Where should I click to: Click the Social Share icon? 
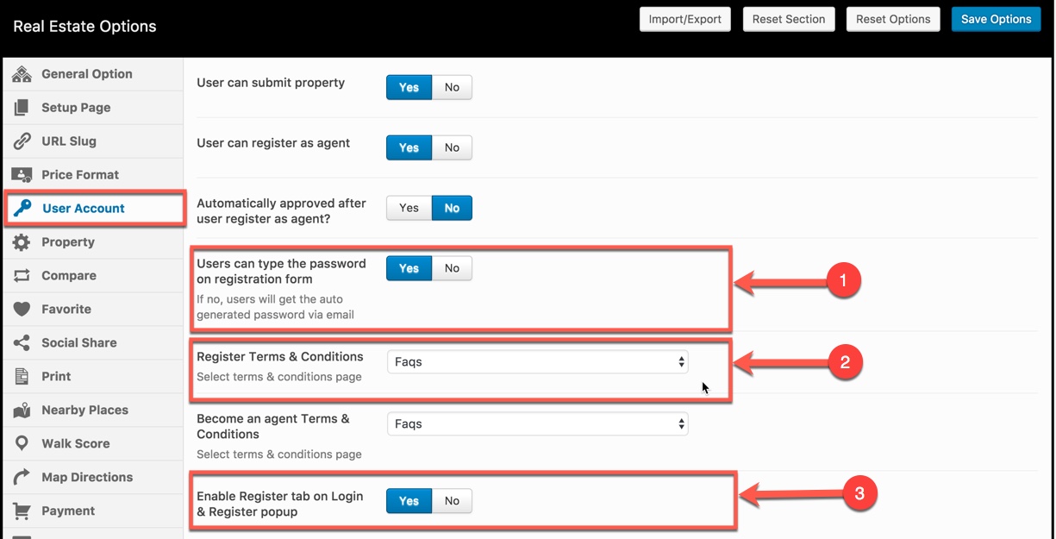point(22,343)
